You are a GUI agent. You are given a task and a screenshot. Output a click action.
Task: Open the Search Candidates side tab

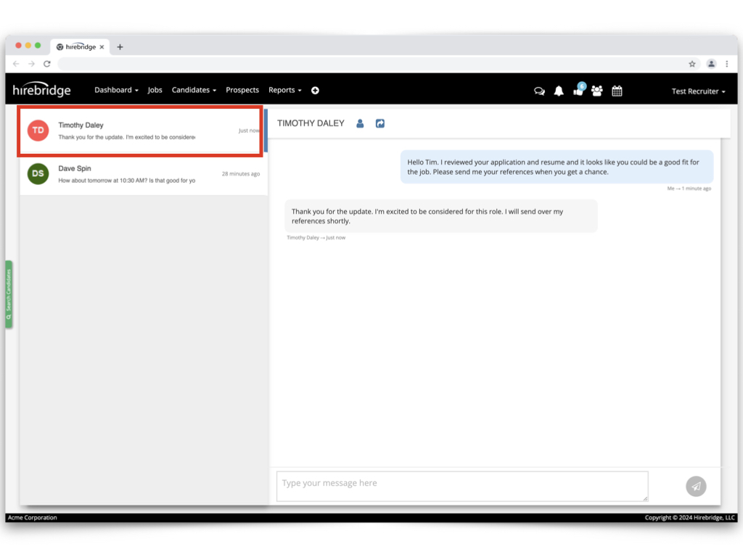(x=9, y=294)
